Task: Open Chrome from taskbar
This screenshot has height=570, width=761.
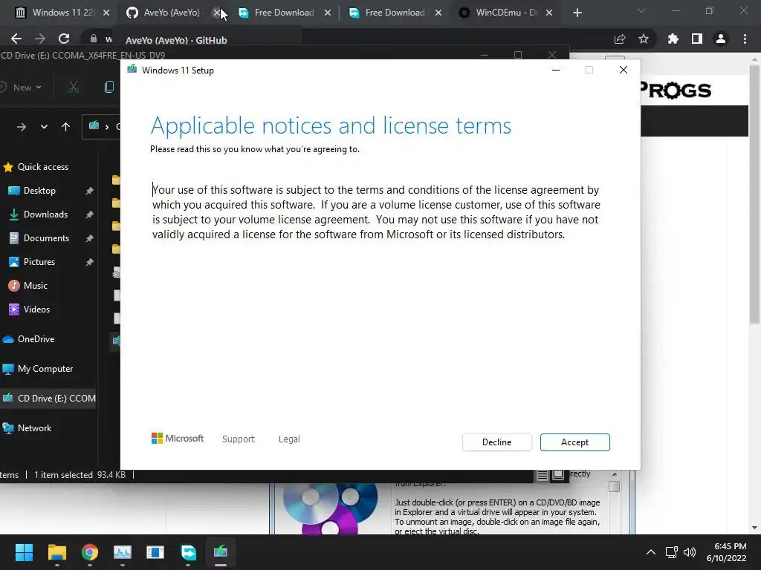Action: click(x=90, y=552)
